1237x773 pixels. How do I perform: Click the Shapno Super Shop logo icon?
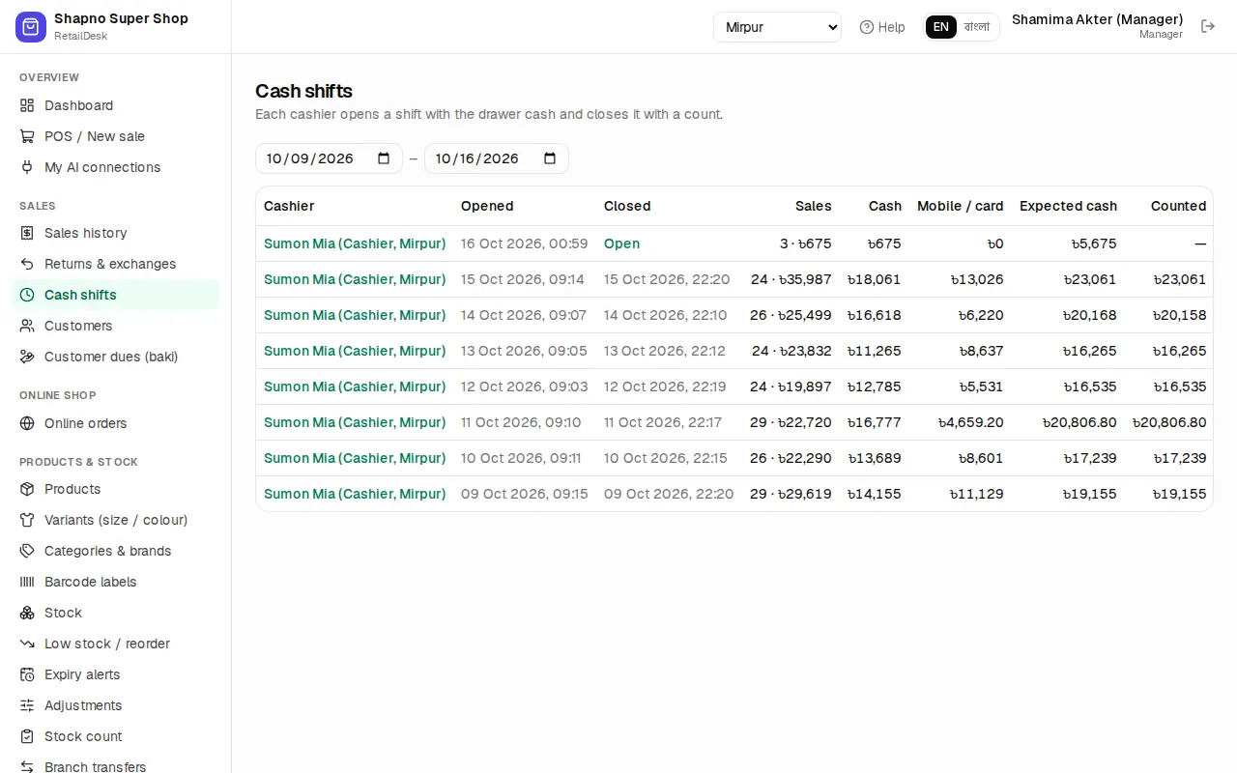pyautogui.click(x=31, y=27)
